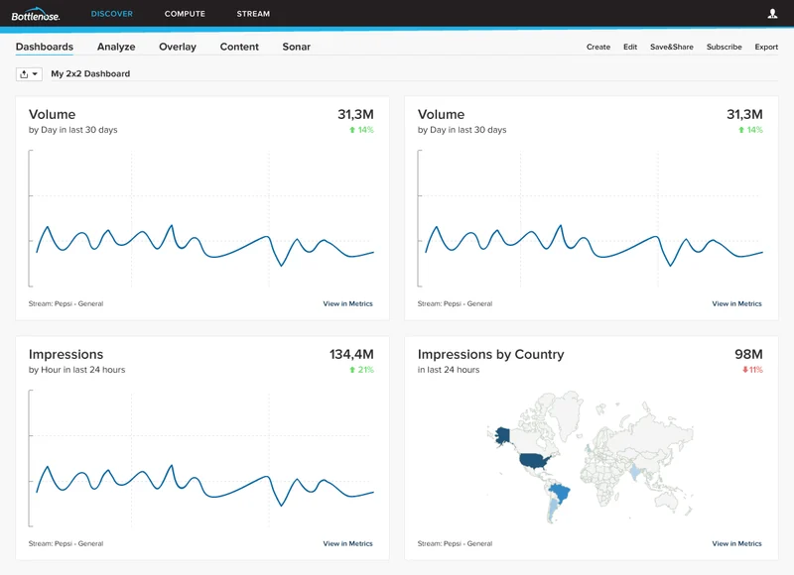Click the Export button

pyautogui.click(x=766, y=47)
